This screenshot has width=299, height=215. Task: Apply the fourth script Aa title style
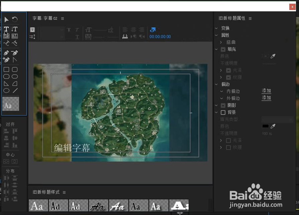(99, 205)
